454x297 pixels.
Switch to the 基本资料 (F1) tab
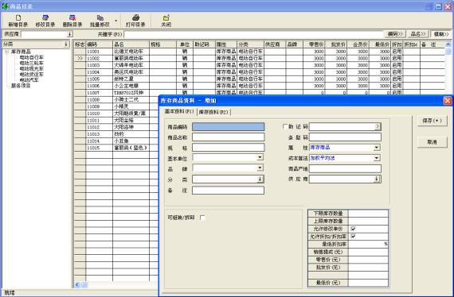(x=179, y=111)
